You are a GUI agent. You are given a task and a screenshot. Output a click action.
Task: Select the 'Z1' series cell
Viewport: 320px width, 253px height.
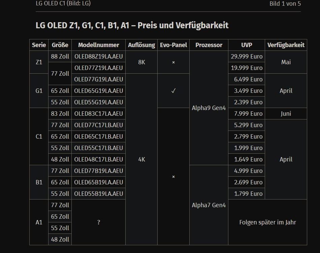[39, 62]
